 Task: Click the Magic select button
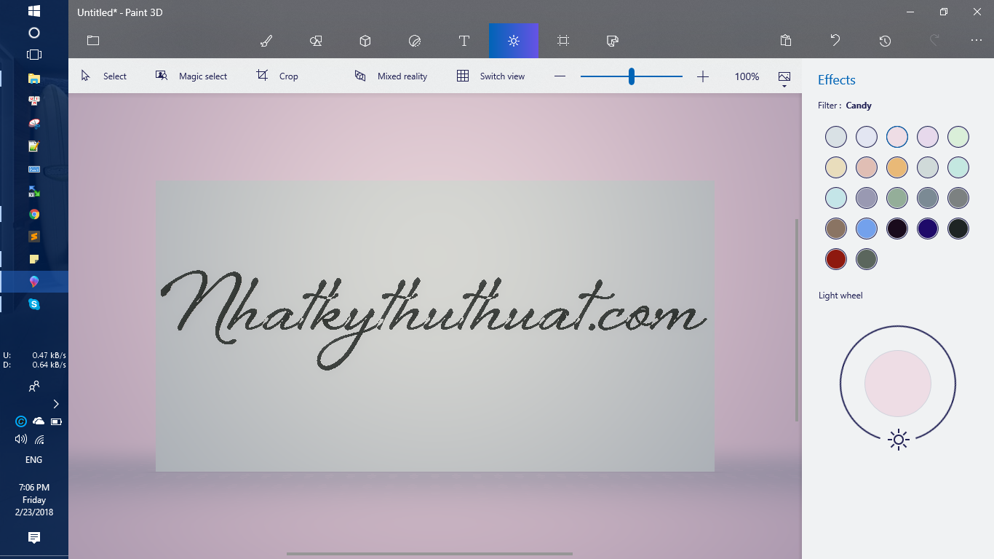pyautogui.click(x=191, y=76)
